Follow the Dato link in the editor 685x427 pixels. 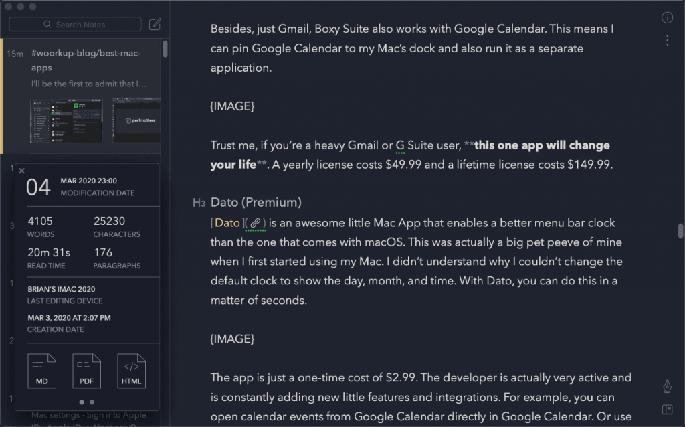click(227, 223)
